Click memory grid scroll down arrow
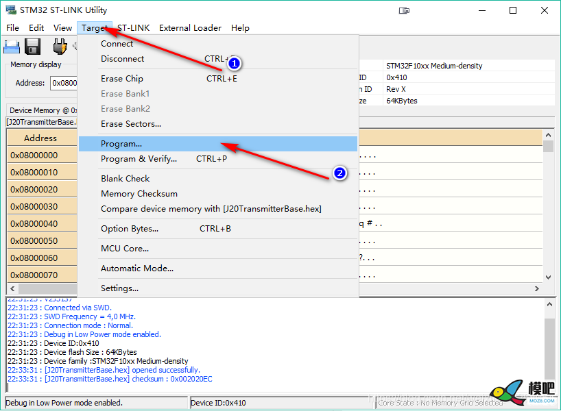The width and height of the screenshot is (561, 411). tap(548, 277)
